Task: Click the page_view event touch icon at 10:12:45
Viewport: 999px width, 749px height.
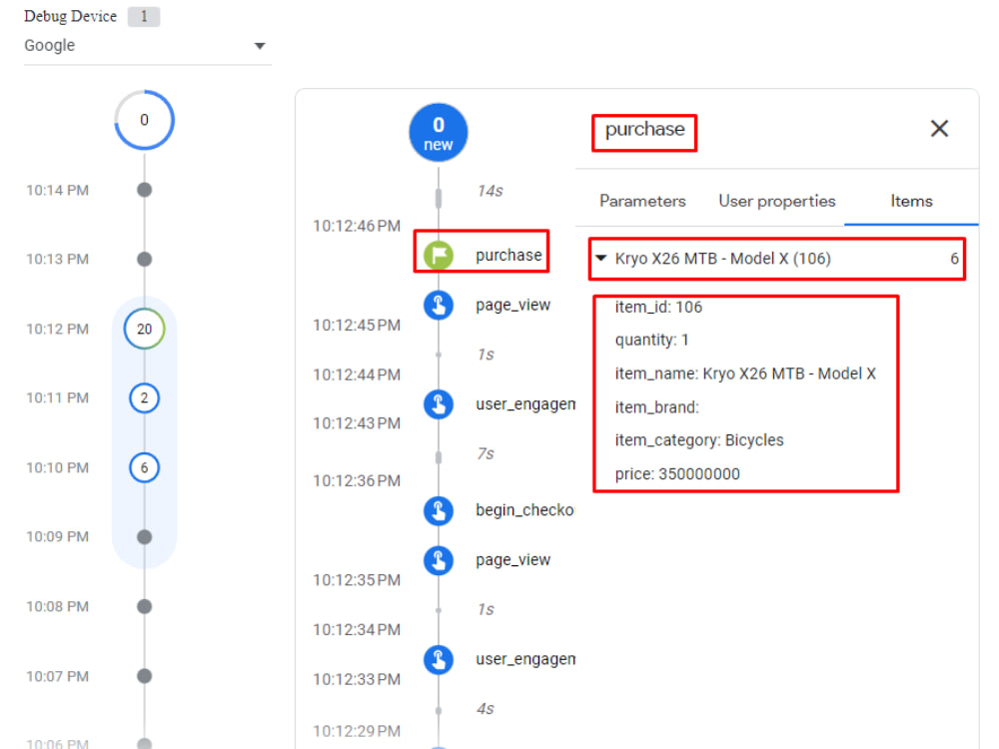Action: [x=438, y=305]
